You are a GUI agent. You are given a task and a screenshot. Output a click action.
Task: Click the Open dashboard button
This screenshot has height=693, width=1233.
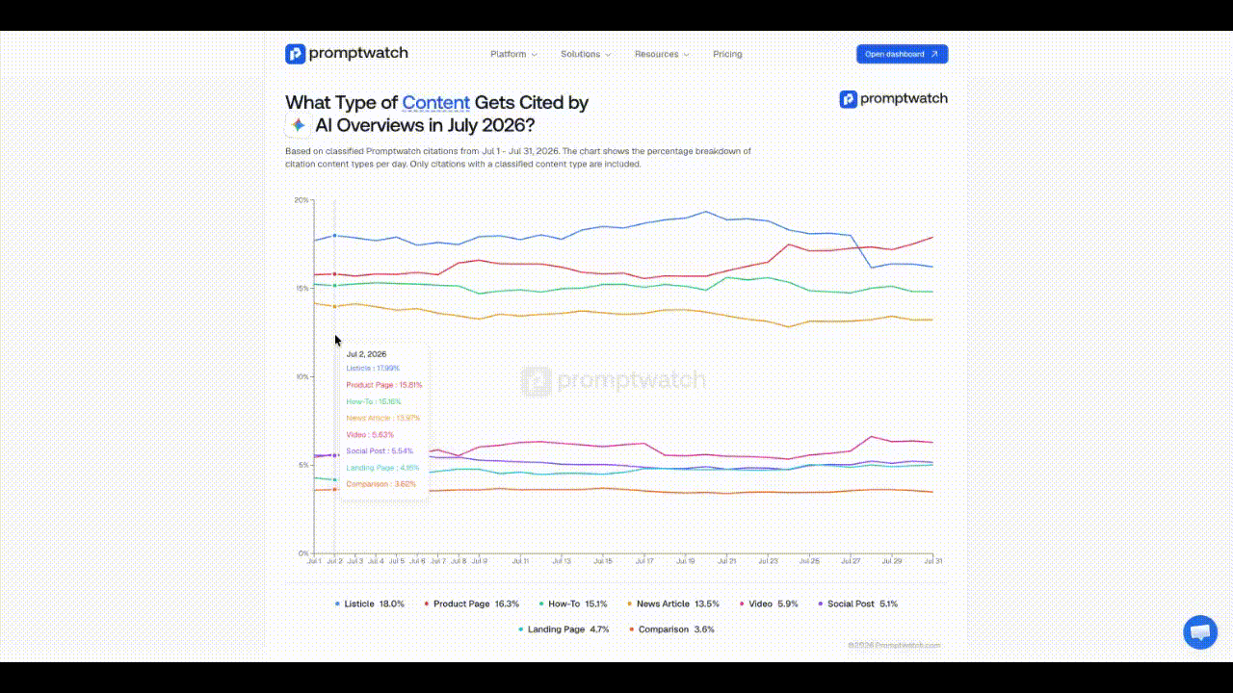(902, 54)
